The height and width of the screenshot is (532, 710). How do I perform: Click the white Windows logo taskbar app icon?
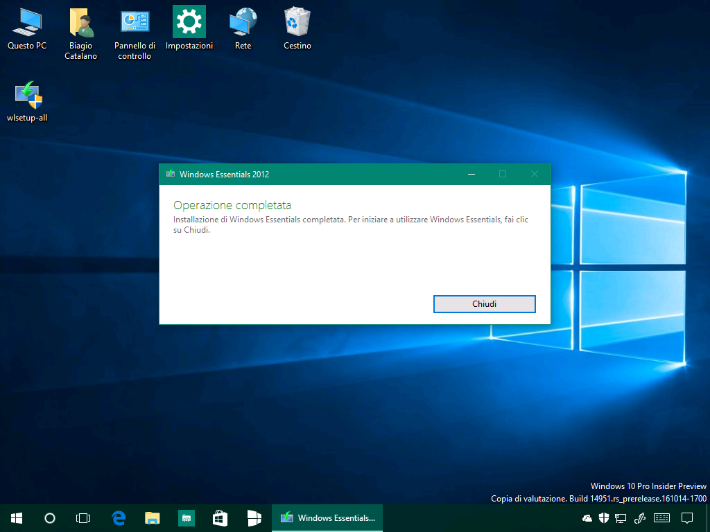pos(254,518)
